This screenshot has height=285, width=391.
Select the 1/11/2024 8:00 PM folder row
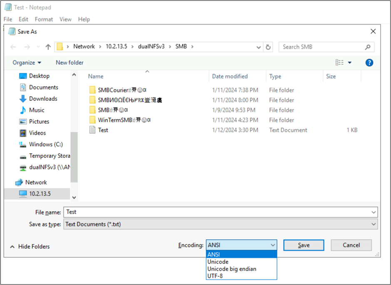[223, 100]
